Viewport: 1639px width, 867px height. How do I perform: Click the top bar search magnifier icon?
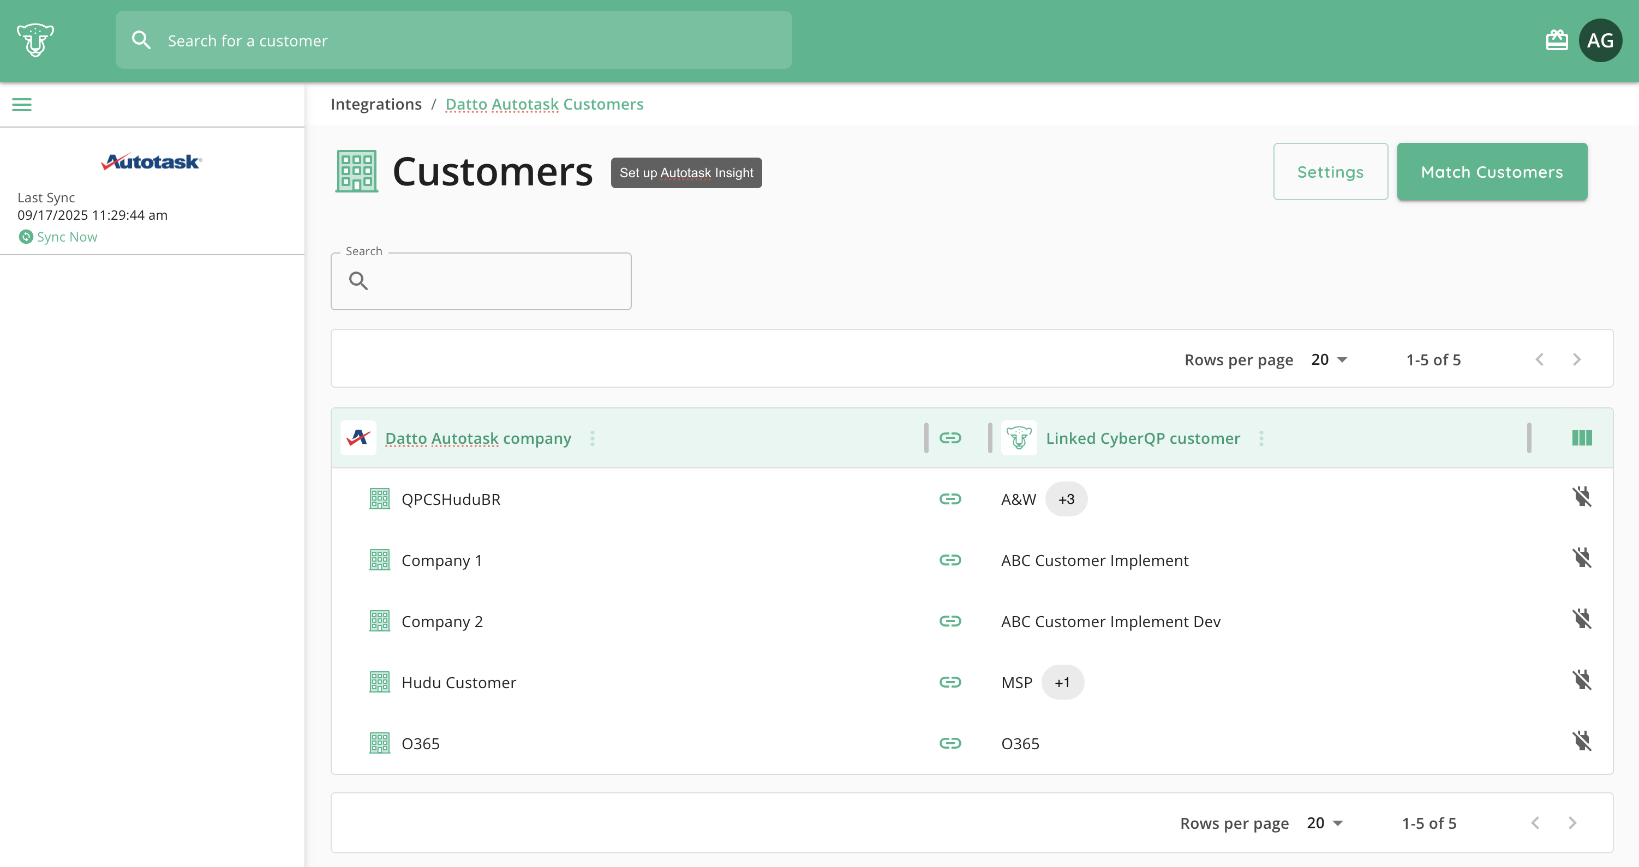point(141,40)
